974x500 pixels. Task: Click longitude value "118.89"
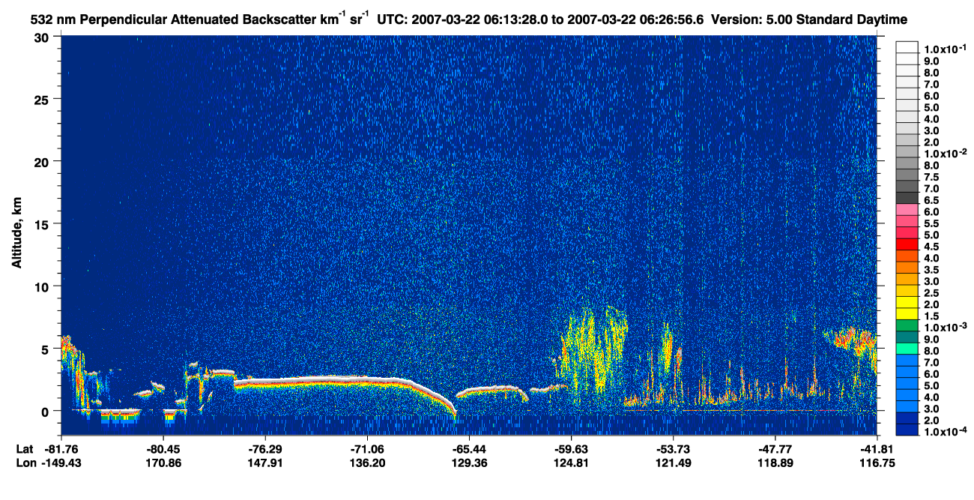point(775,463)
